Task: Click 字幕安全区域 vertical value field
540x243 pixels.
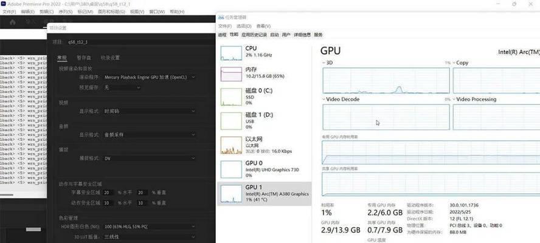Action: click(x=142, y=192)
